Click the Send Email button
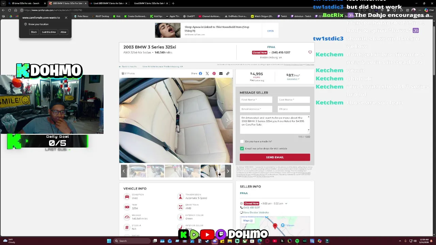Viewport: 436px width, 245px height. click(x=275, y=157)
